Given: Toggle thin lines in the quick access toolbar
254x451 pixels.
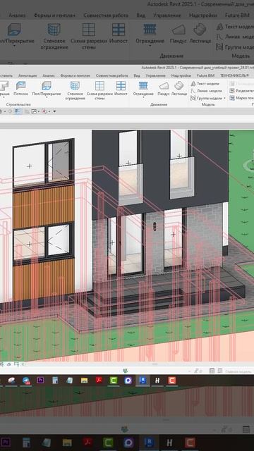Looking at the screenshot, I should coord(17,111).
